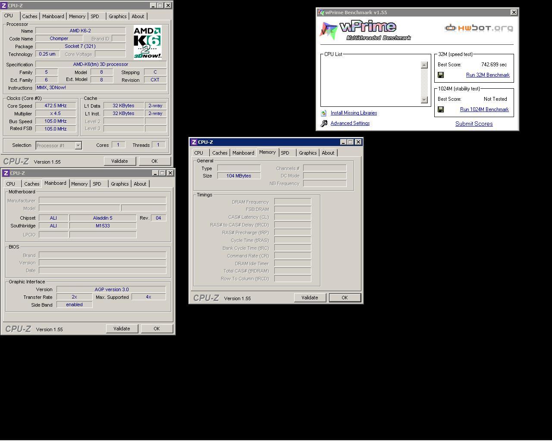Click CPU-Z title icon in Memory window
552x441 pixels.
(194, 142)
